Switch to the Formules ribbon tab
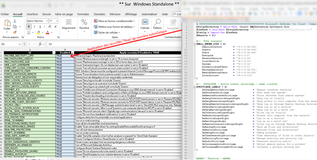The image size is (317, 160). pyautogui.click(x=83, y=14)
